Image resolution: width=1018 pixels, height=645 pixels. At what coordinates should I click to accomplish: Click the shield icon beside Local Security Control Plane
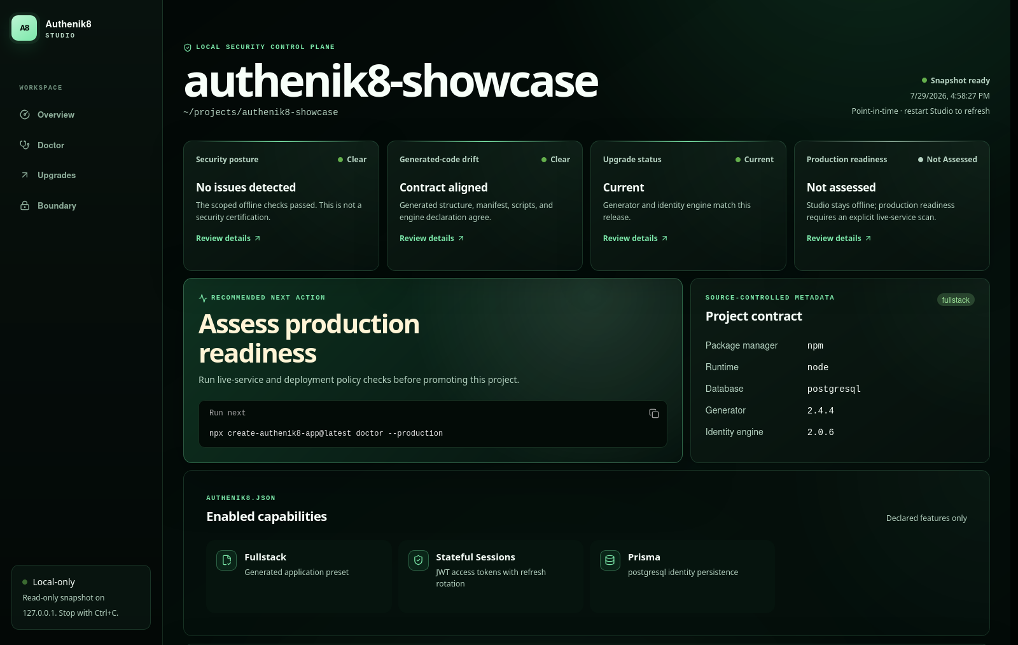188,48
